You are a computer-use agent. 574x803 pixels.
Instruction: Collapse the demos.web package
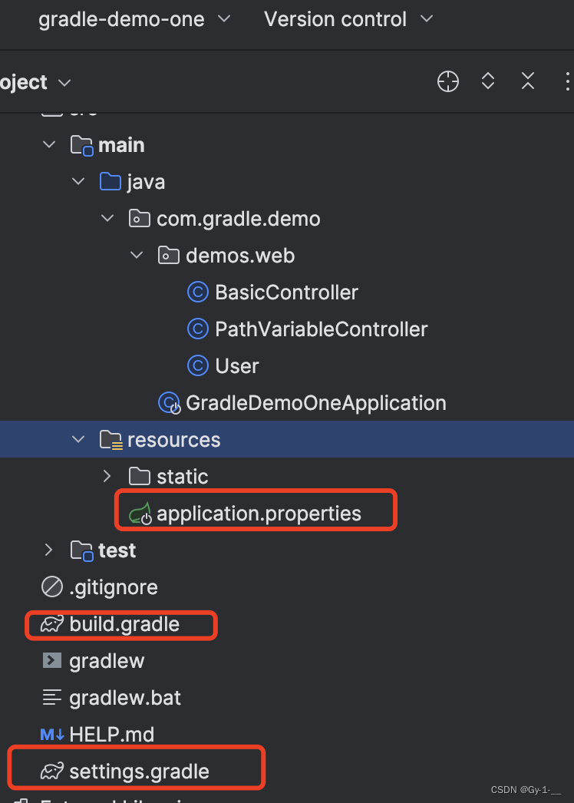(x=136, y=255)
